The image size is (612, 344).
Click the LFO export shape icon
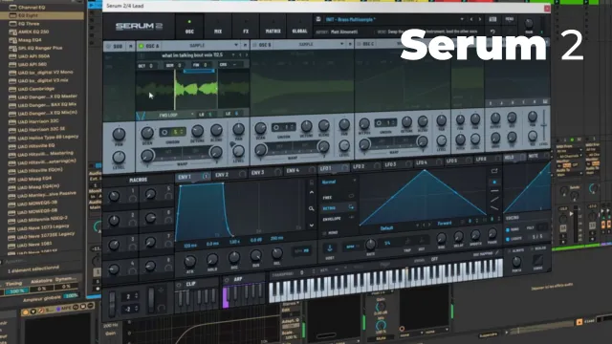point(494,171)
